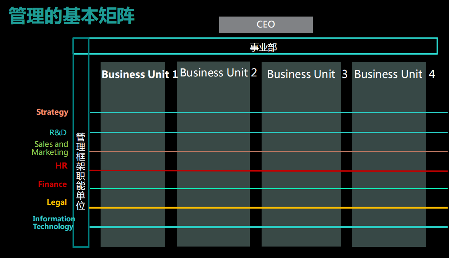449x258 pixels.
Task: Click the thick teal Information Technology line
Action: pyautogui.click(x=268, y=227)
